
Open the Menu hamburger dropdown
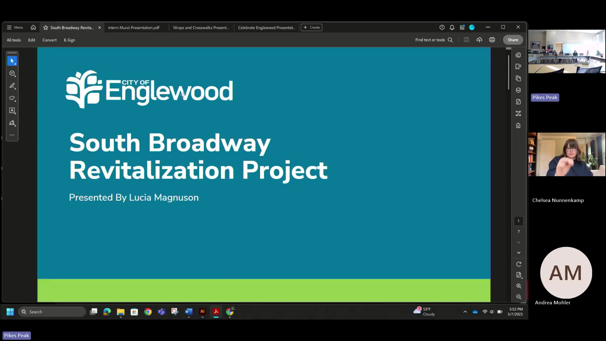coord(15,27)
